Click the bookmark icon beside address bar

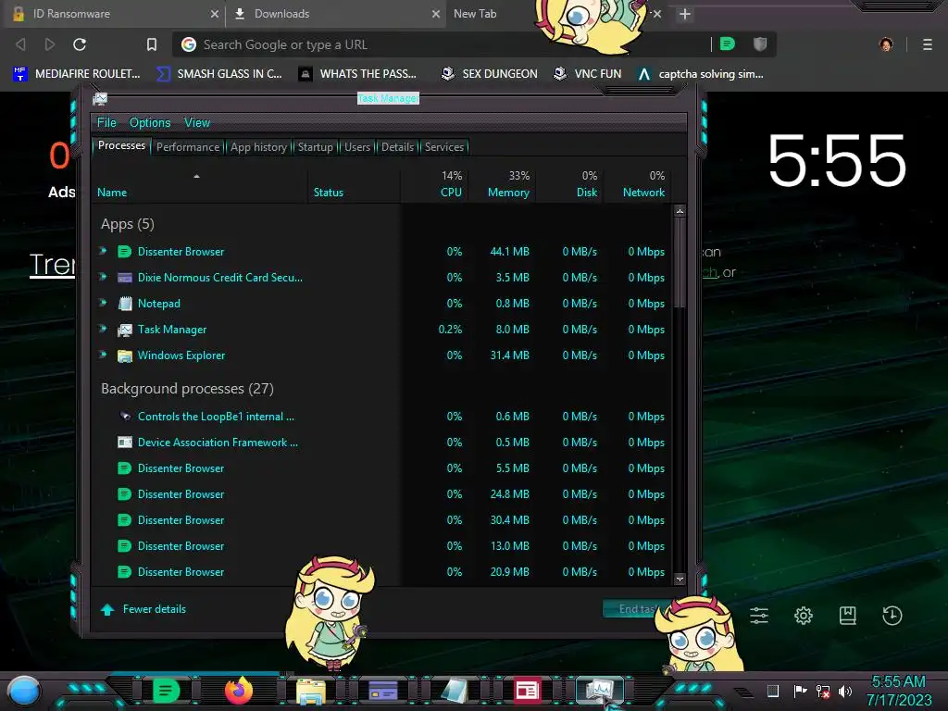[x=152, y=44]
